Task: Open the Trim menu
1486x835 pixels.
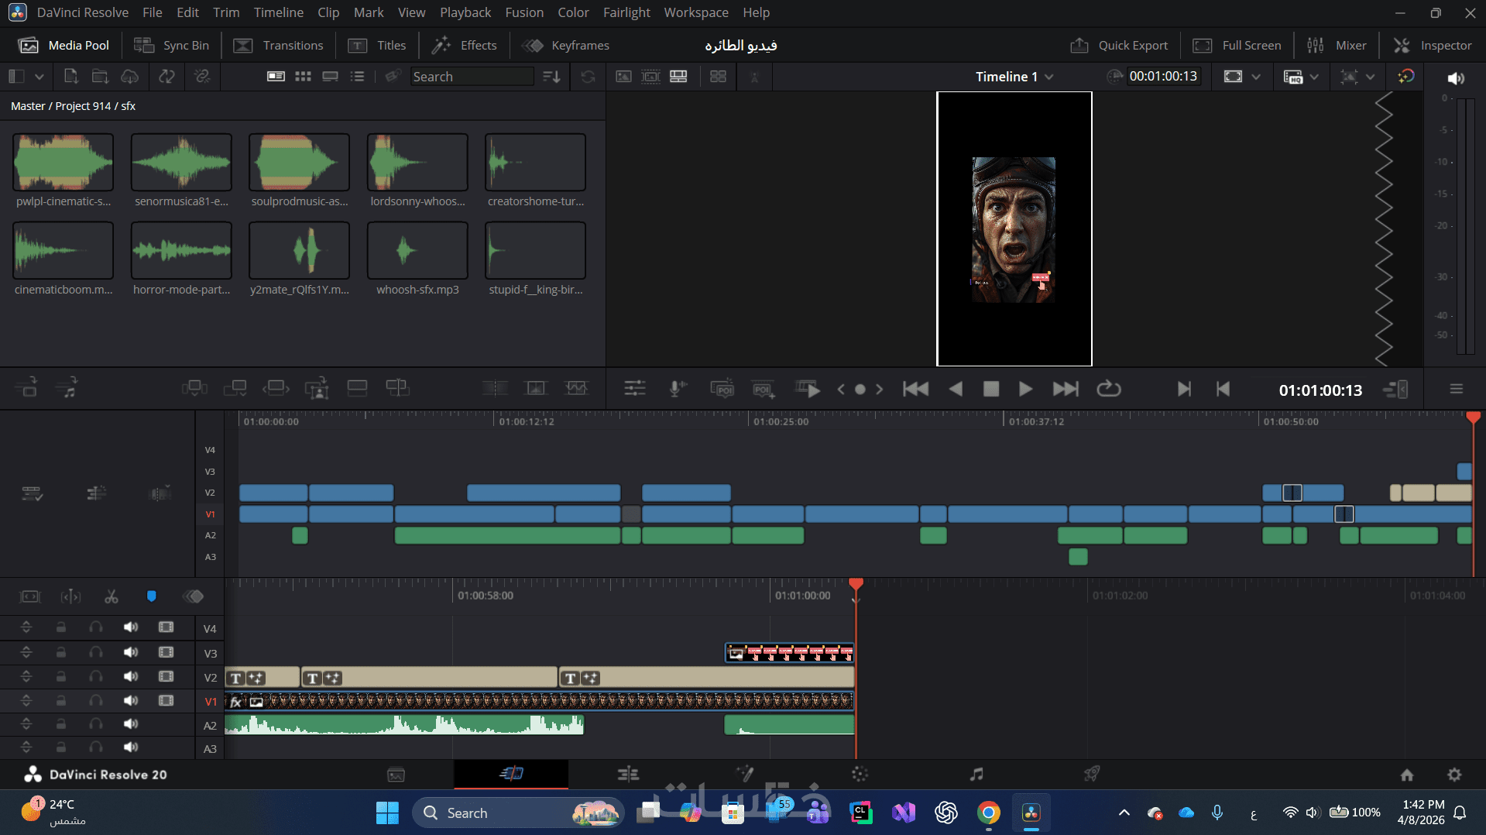Action: (226, 12)
